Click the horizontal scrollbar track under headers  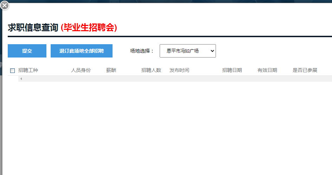[176, 79]
